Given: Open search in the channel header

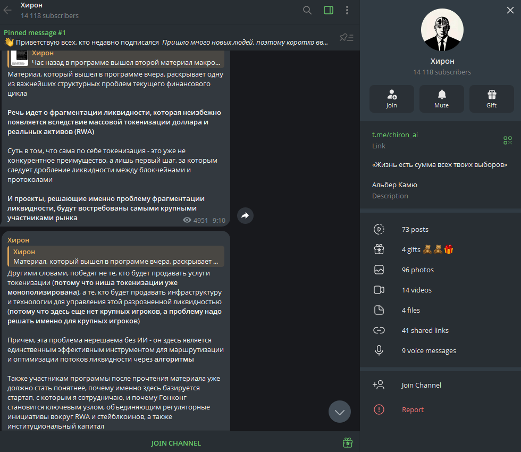Looking at the screenshot, I should (307, 10).
